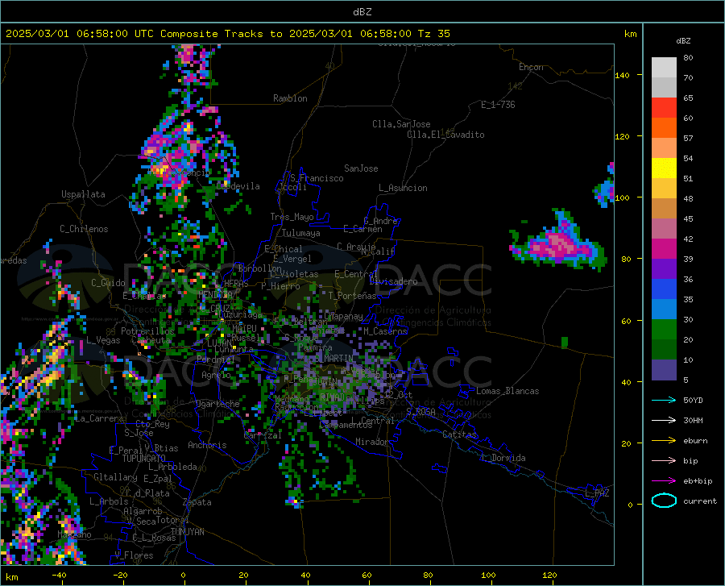Click the L_Dormida map label
This screenshot has height=586, width=725.
tap(503, 458)
